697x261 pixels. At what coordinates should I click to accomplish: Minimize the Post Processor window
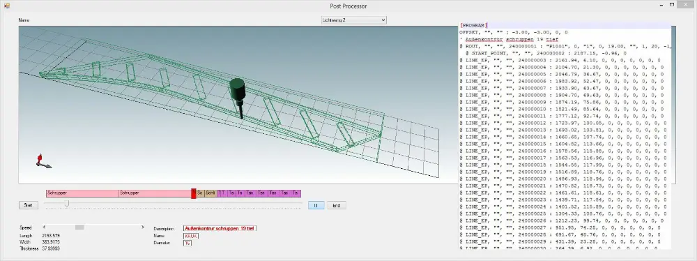tap(661, 5)
